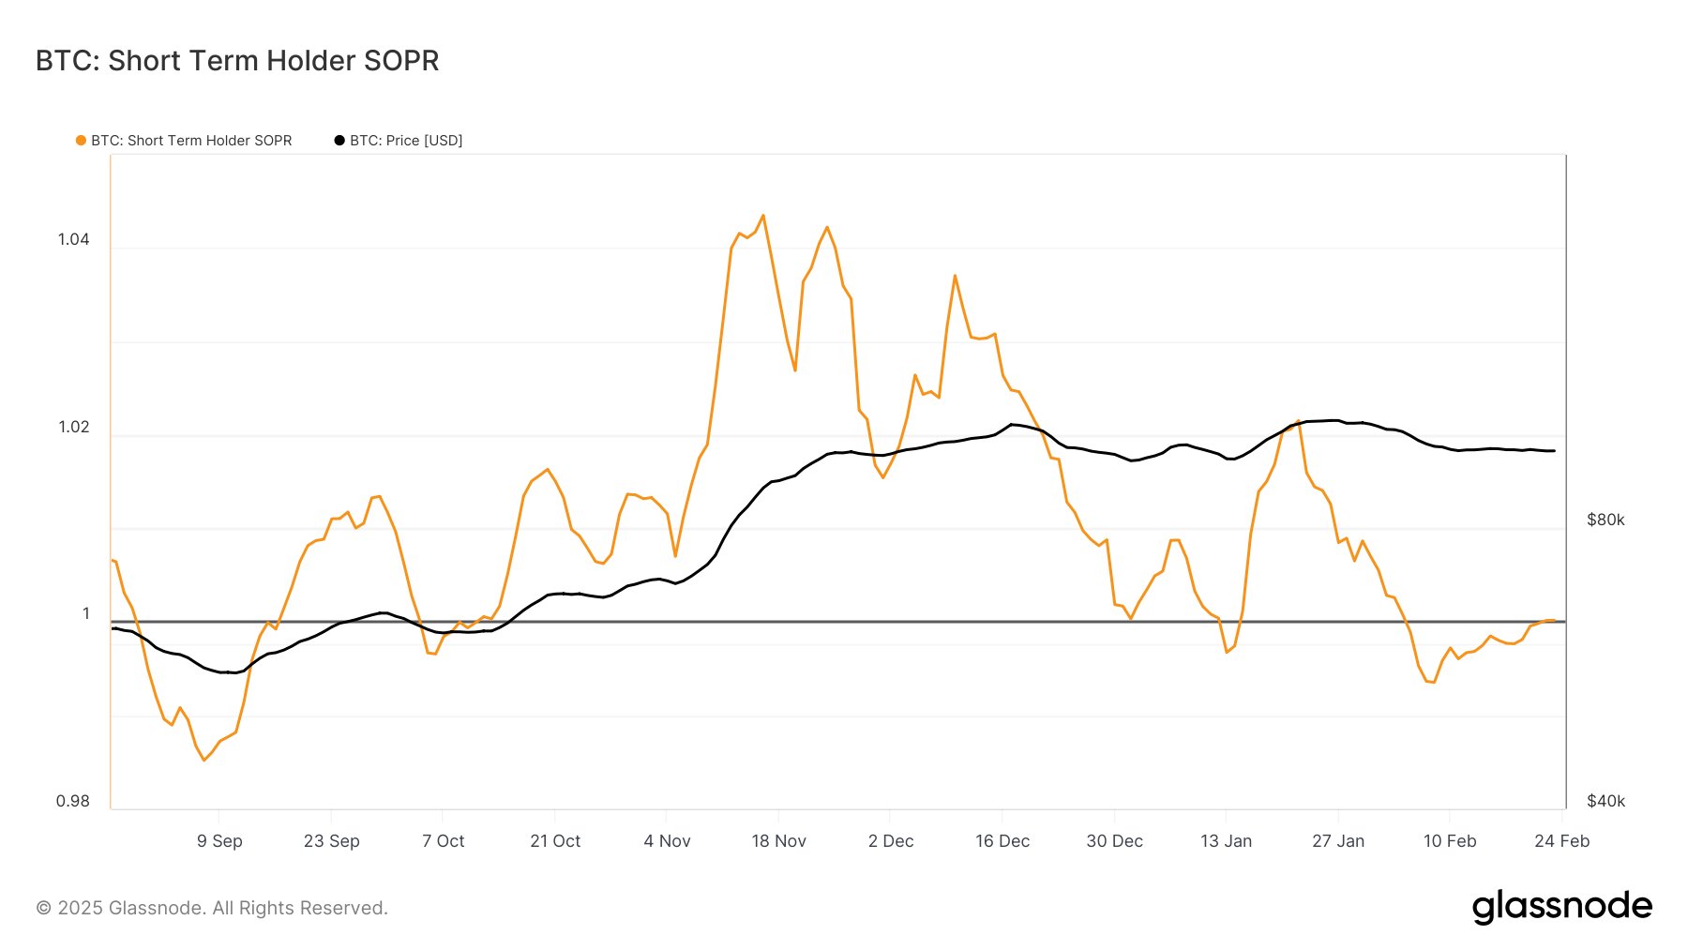
Task: Click the Glassnode copyright notice
Action: pyautogui.click(x=212, y=908)
